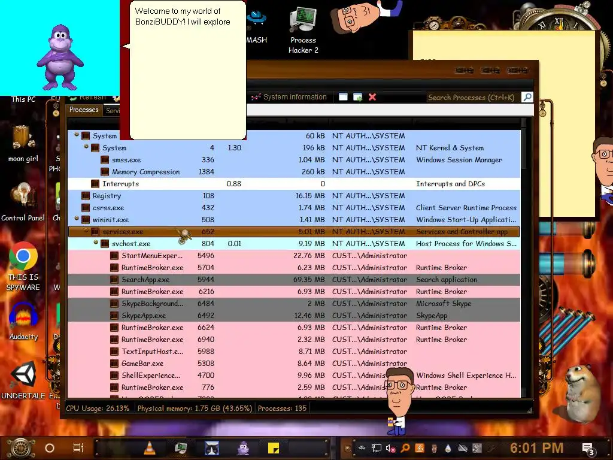Select RuntimeBroker.exe with PID 6940
The image size is (613, 460).
(293, 340)
